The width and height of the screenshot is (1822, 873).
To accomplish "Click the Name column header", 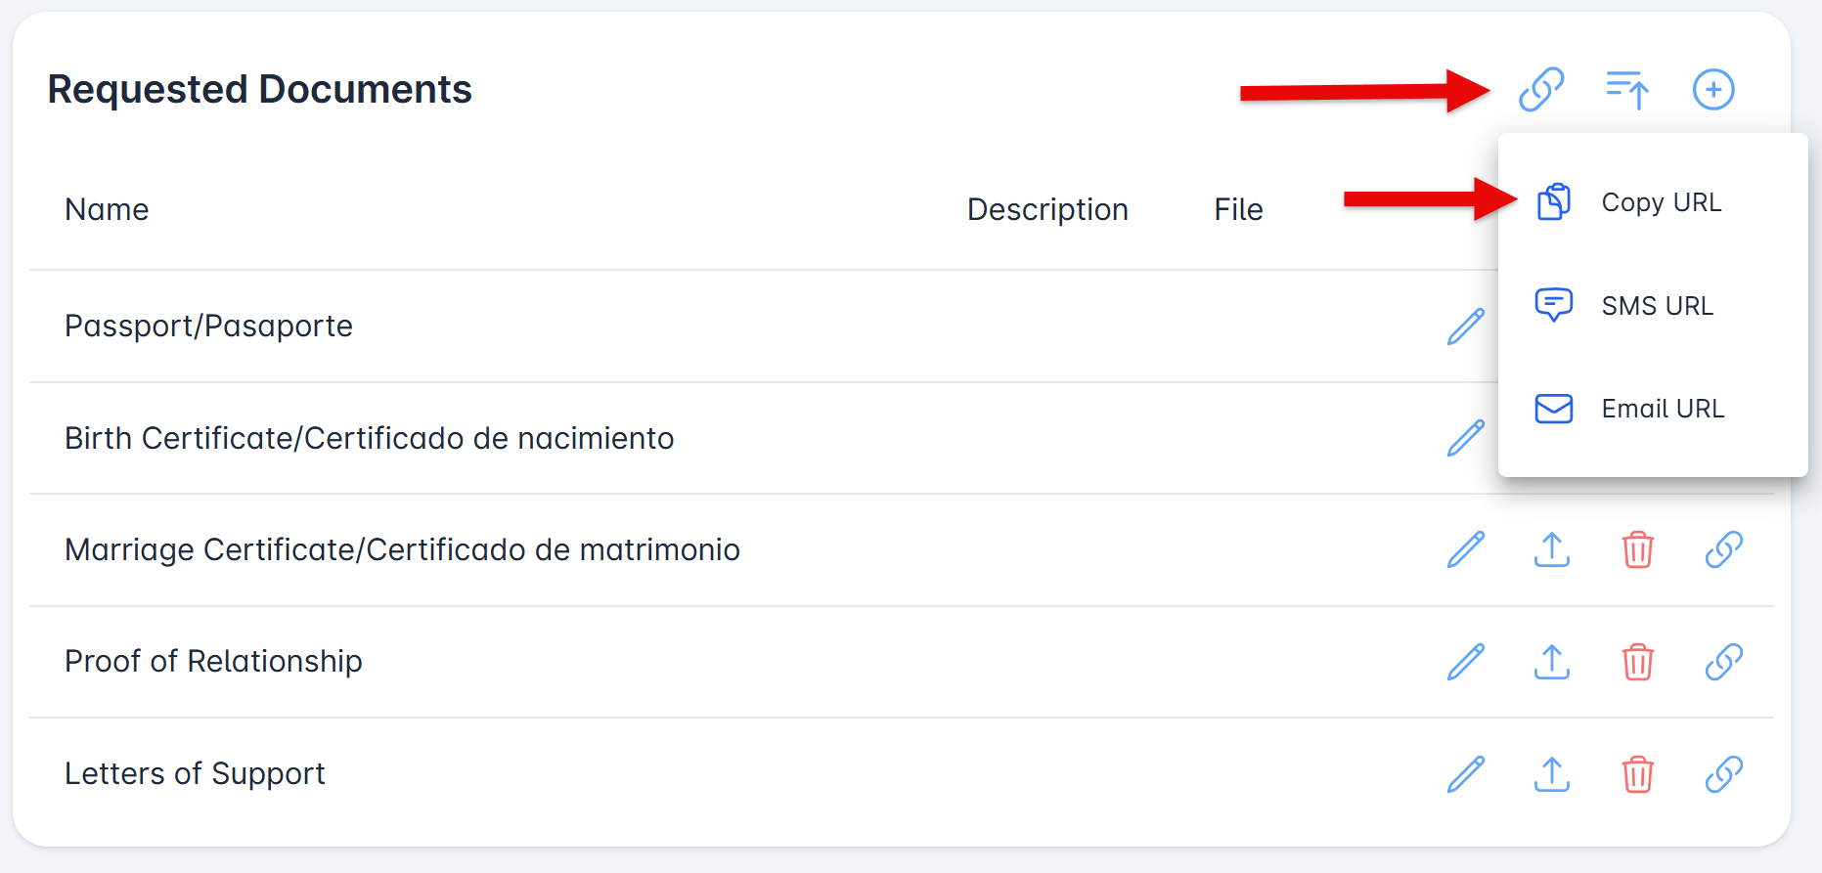I will (107, 209).
